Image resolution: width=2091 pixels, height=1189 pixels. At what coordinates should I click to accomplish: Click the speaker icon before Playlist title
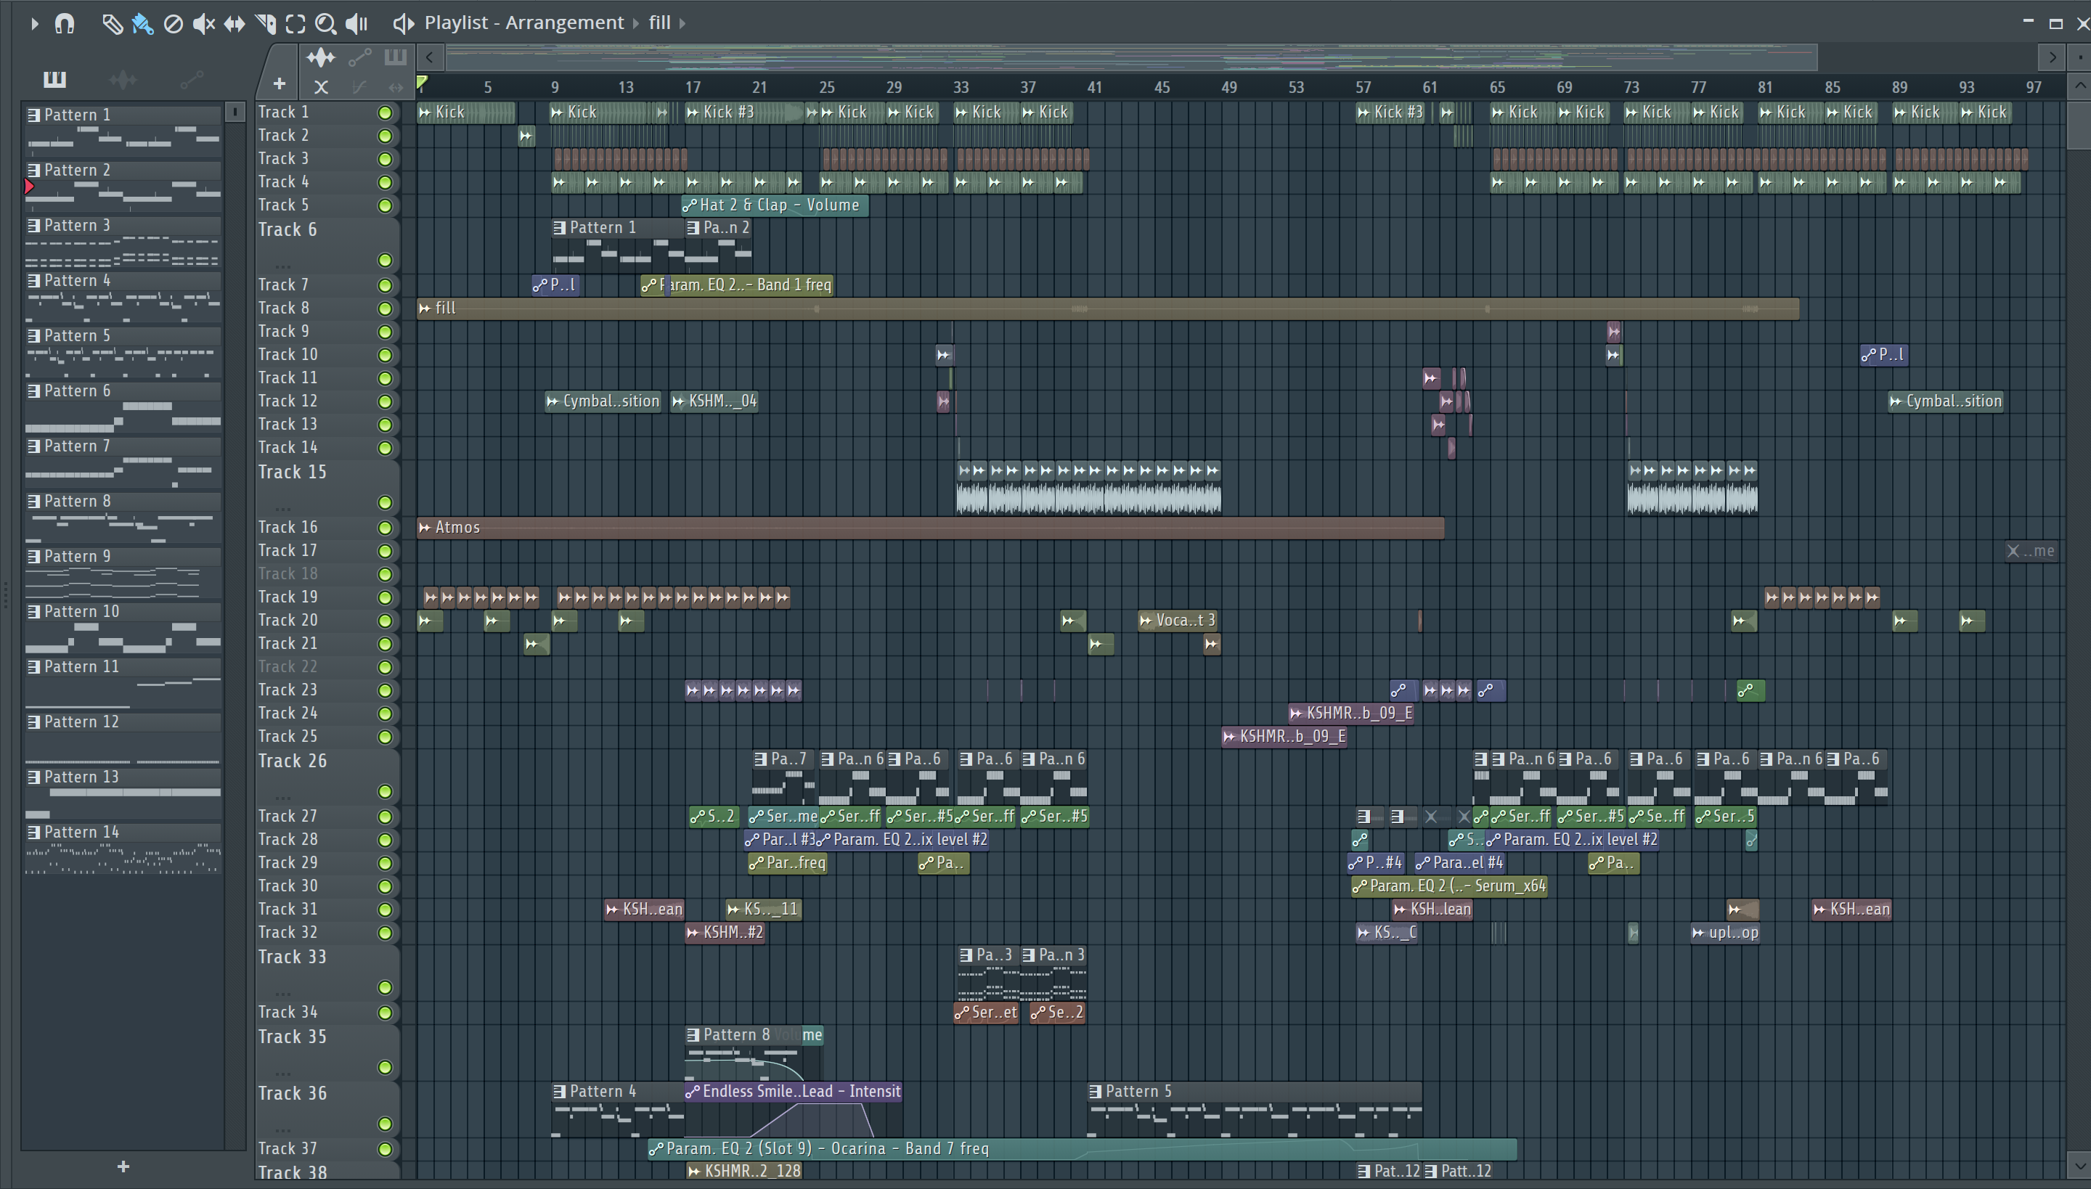[x=403, y=23]
